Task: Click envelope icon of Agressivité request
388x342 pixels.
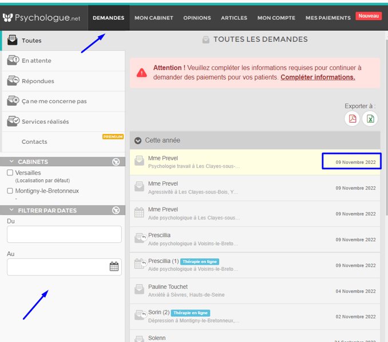Action: [x=139, y=186]
